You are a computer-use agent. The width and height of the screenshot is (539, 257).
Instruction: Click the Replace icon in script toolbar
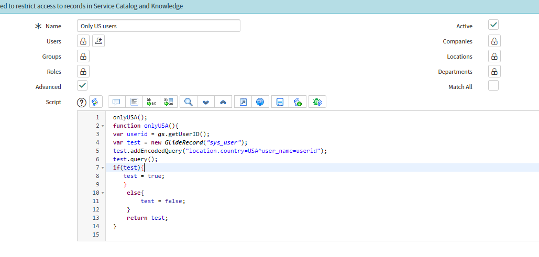coord(151,102)
